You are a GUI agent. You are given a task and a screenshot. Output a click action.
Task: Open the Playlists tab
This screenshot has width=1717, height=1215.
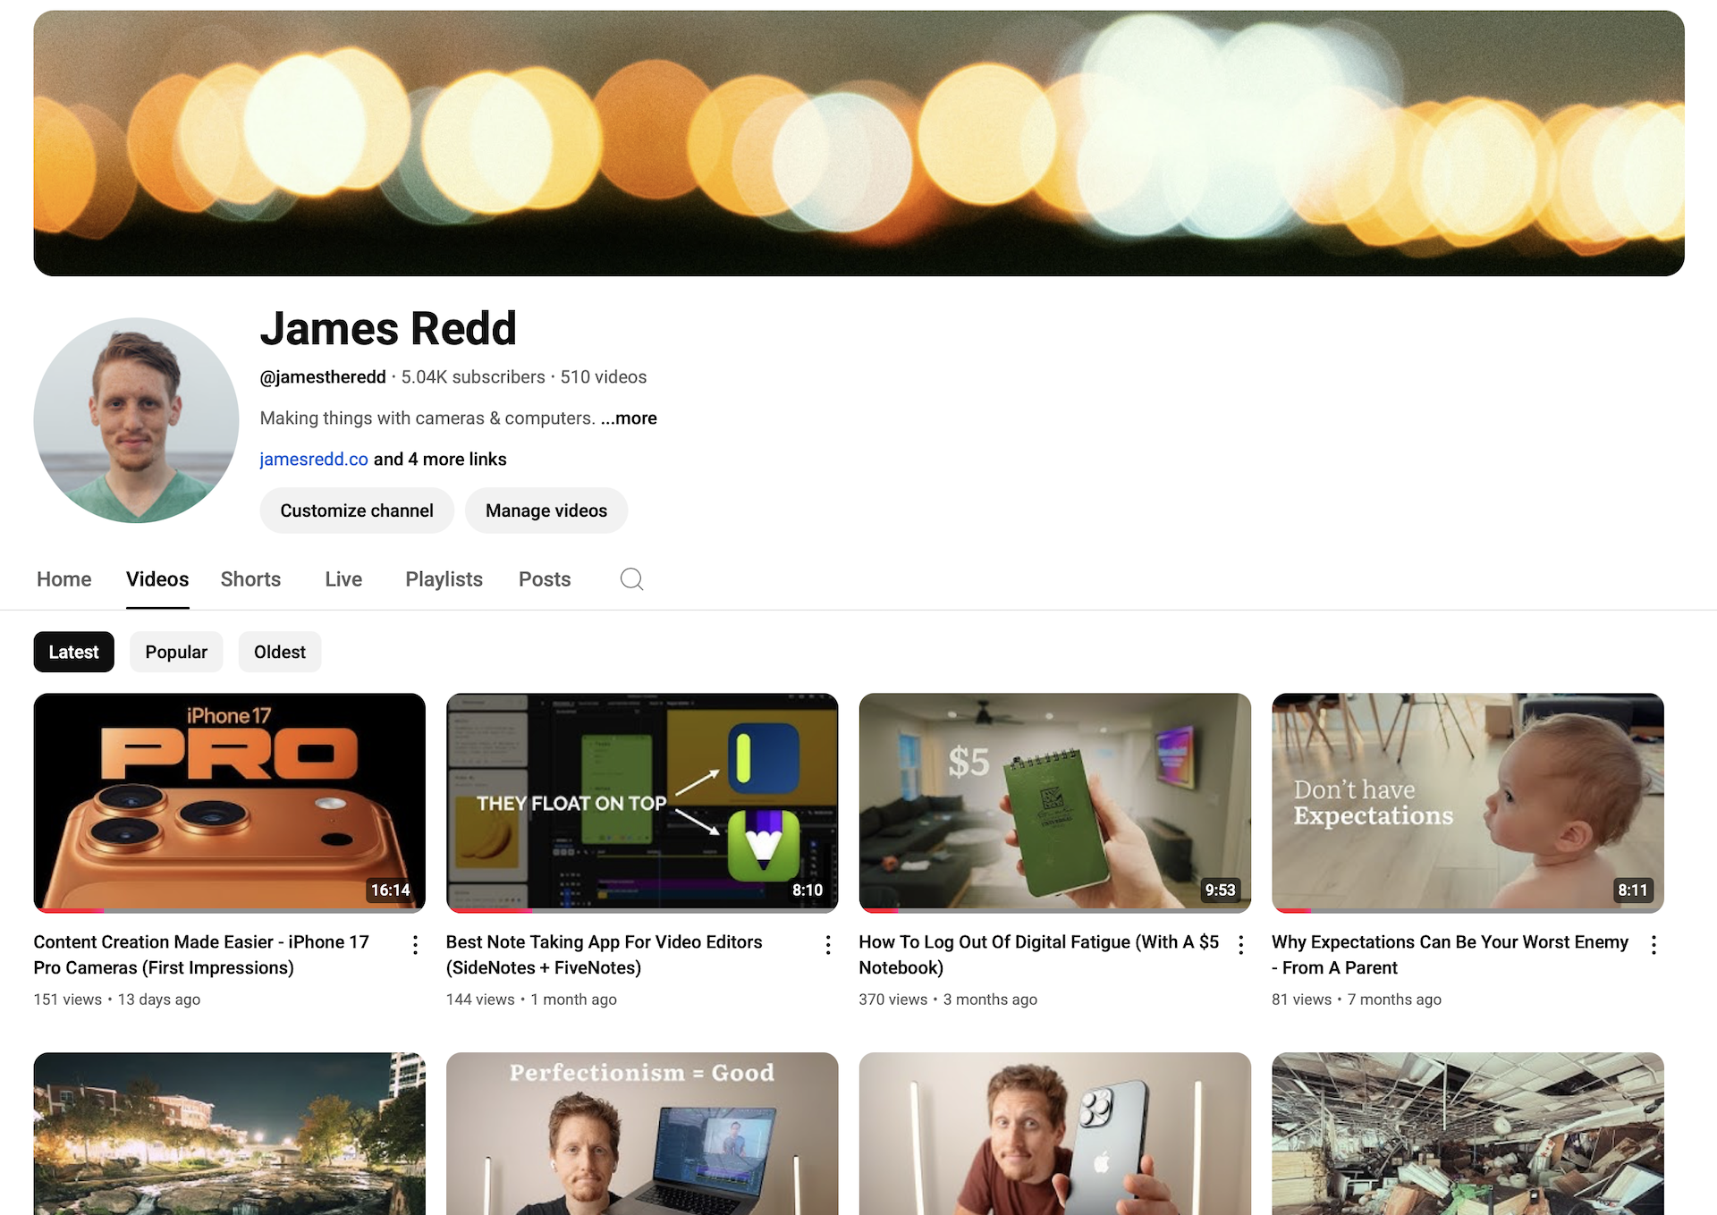pyautogui.click(x=444, y=579)
